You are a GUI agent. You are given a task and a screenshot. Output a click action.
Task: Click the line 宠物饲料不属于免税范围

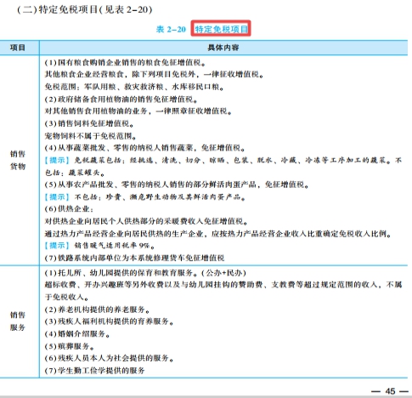pos(90,136)
